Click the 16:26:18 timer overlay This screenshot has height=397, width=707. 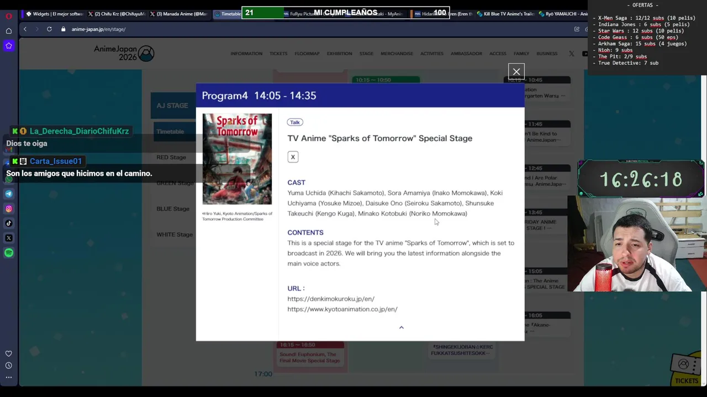pyautogui.click(x=641, y=180)
